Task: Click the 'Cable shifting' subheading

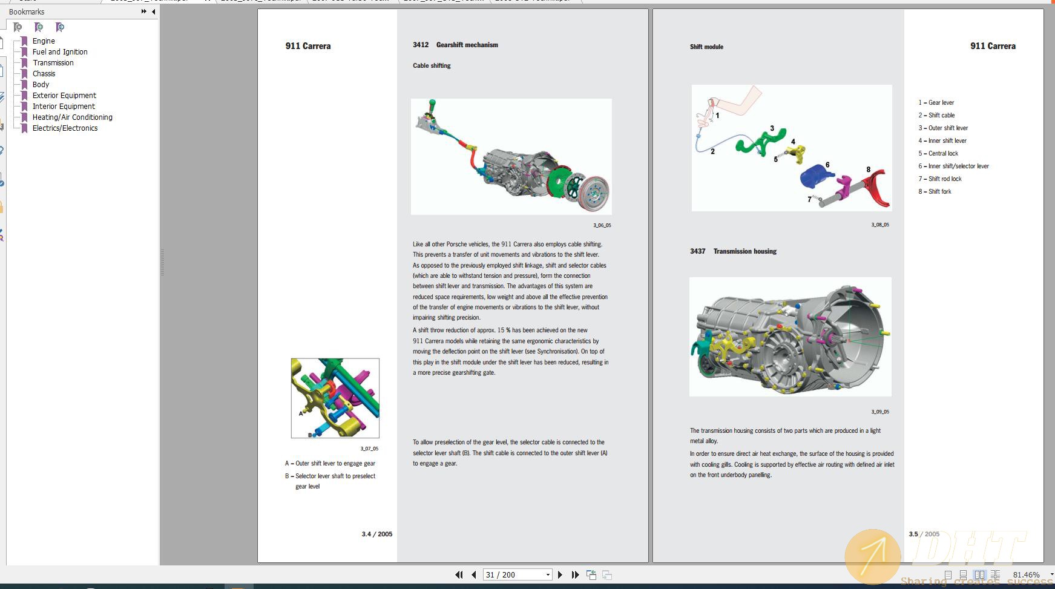Action: point(432,65)
